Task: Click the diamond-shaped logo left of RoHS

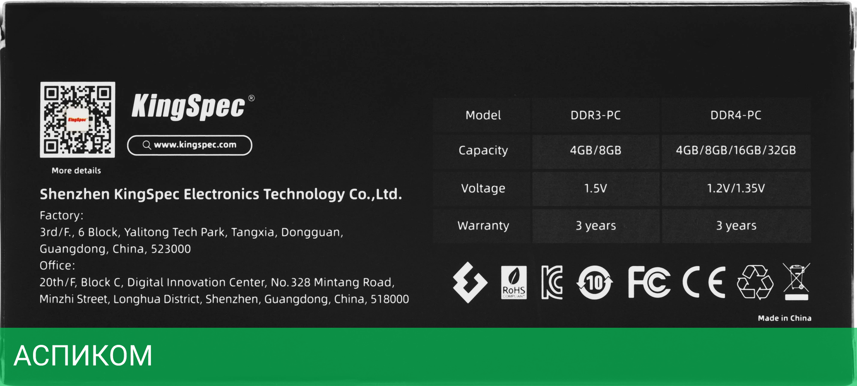Action: [x=470, y=282]
